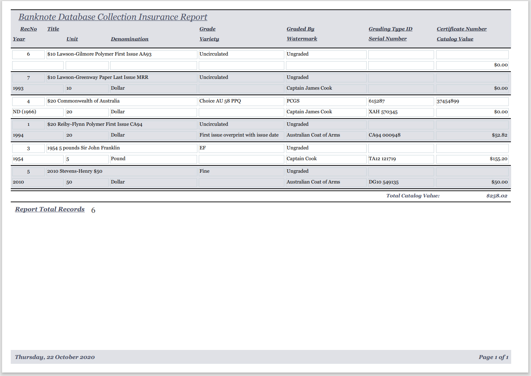
Task: Click the Report Total Records label
Action: 50,209
